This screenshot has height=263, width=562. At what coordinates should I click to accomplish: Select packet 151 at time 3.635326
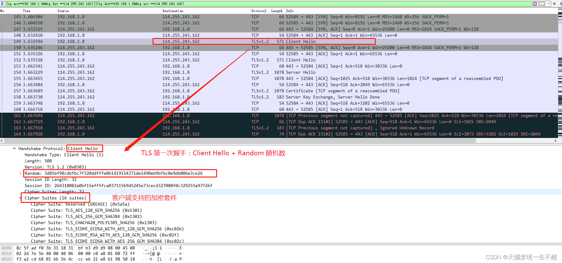click(x=279, y=54)
